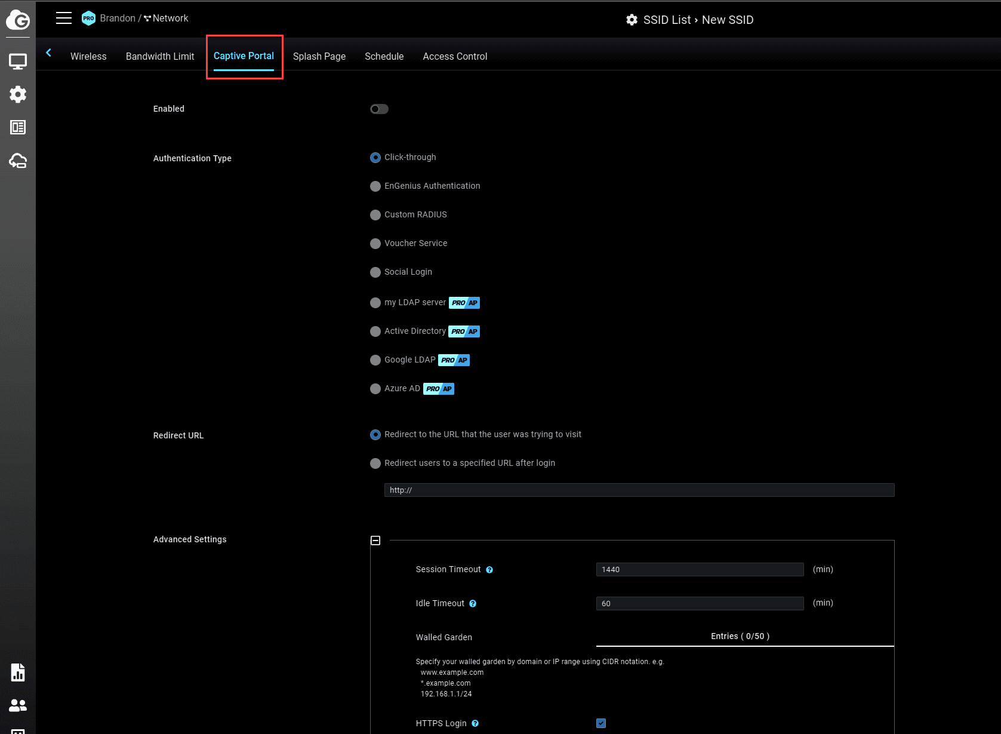Click the EnGenius logo in the sidebar
Screen dimensions: 1001x734
click(18, 20)
